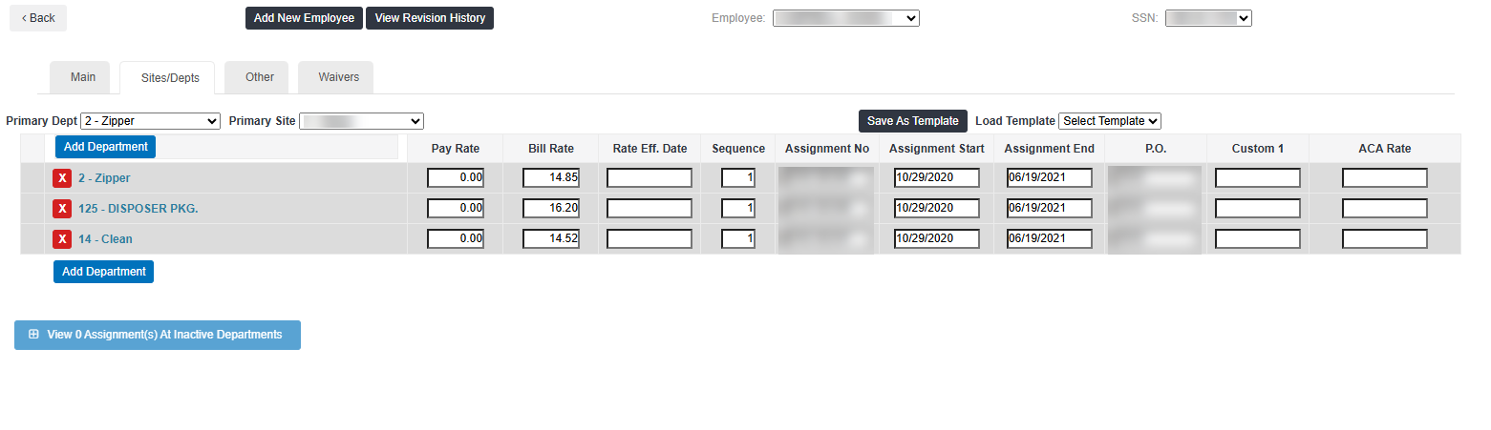Delete the 125 - DISPOSER PKG. row

62,209
